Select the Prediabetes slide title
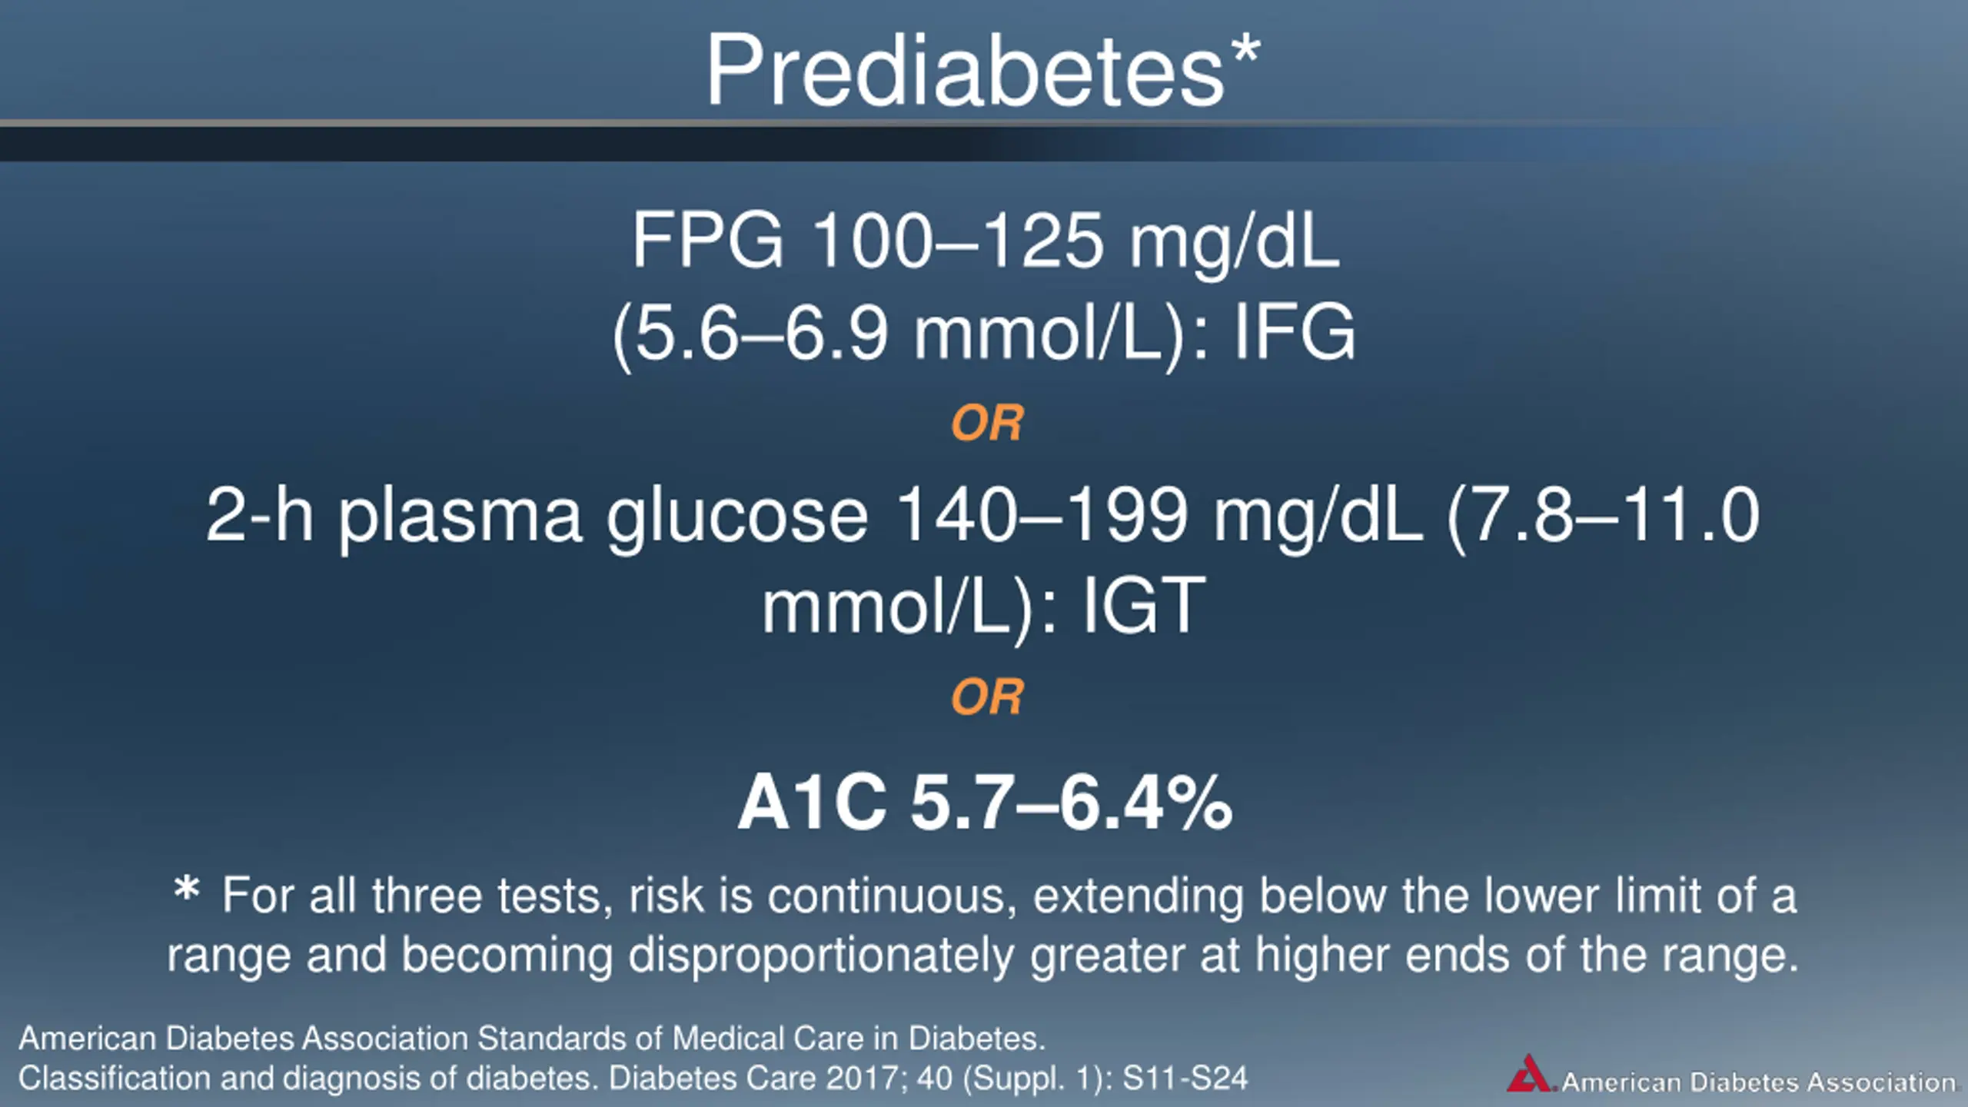This screenshot has width=1968, height=1107. [964, 71]
